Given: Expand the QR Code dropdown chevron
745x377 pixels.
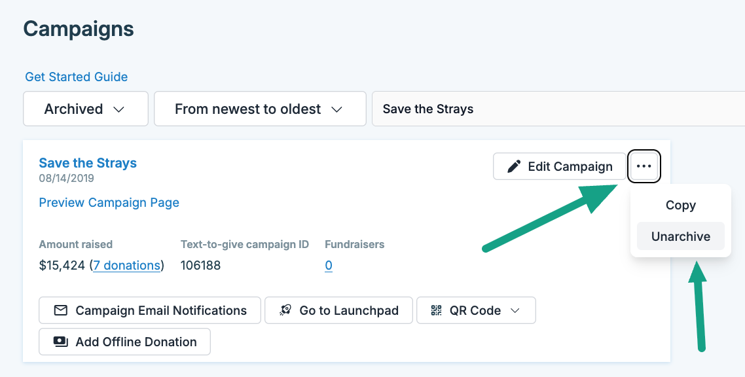Looking at the screenshot, I should pos(515,310).
